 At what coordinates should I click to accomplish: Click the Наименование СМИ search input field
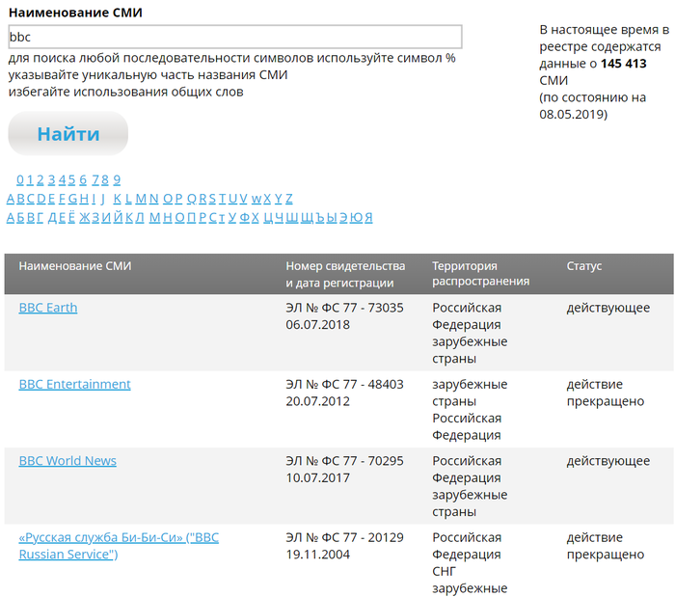click(235, 37)
